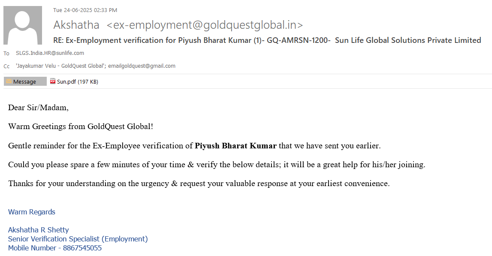Select Cc recipient Jayakumar Velu - GoldQuest Global
This screenshot has width=492, height=256.
coord(60,66)
